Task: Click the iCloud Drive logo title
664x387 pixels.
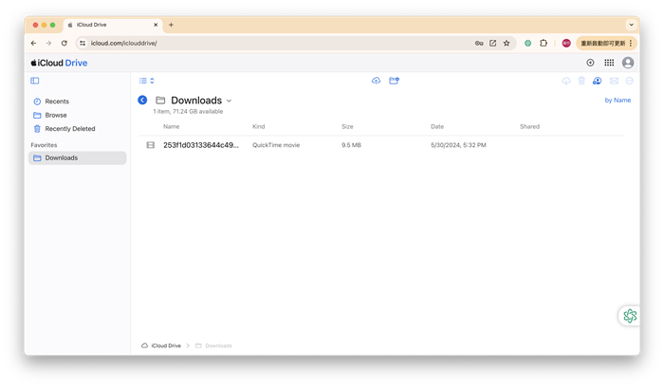Action: click(59, 63)
